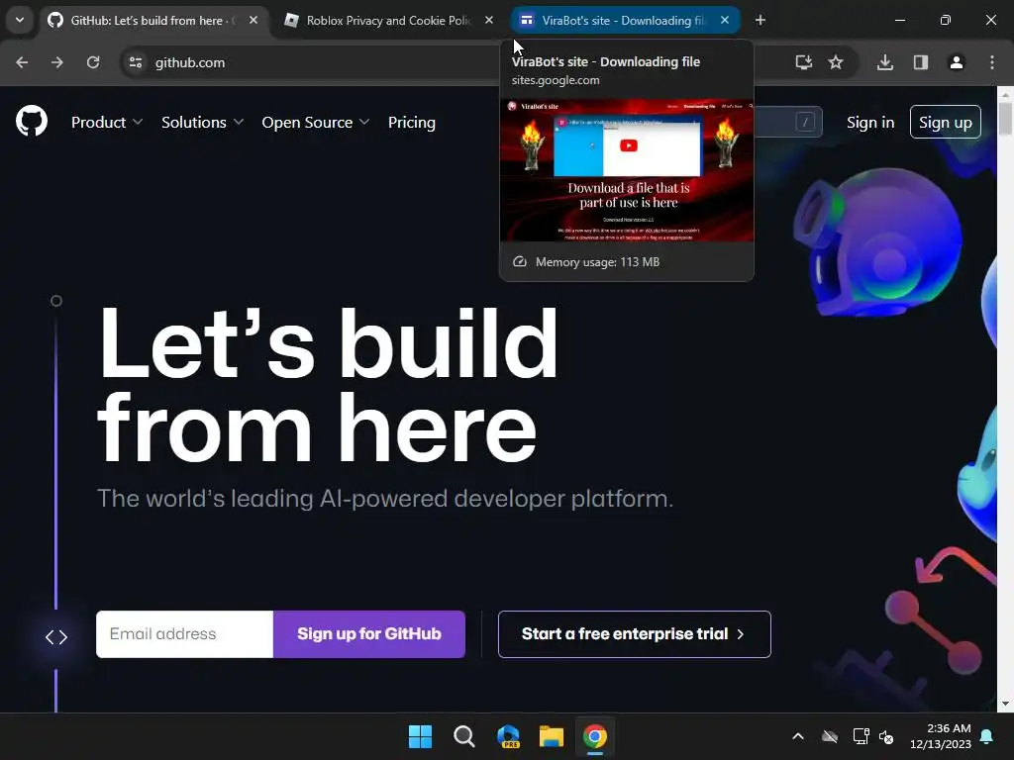
Task: Click Sign up for GitHub button
Action: [x=369, y=634]
